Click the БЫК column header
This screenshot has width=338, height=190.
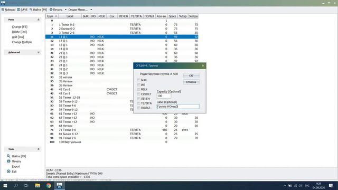point(86,16)
